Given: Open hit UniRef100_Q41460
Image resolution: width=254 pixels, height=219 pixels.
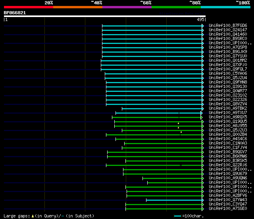Looking at the screenshot, I should click(228, 34).
